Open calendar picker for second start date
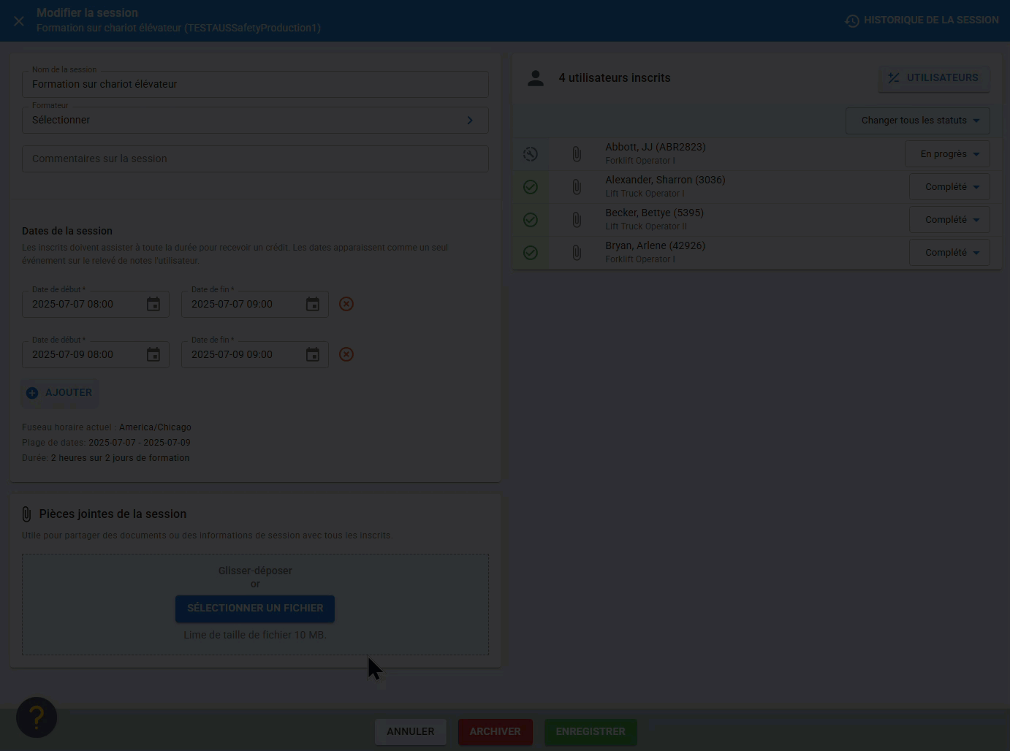Image resolution: width=1010 pixels, height=751 pixels. tap(153, 355)
